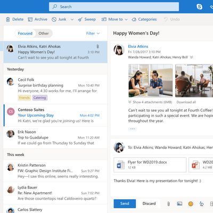The image size is (213, 213).
Task: Expand Show 4 attachments
Action: [x=150, y=102]
